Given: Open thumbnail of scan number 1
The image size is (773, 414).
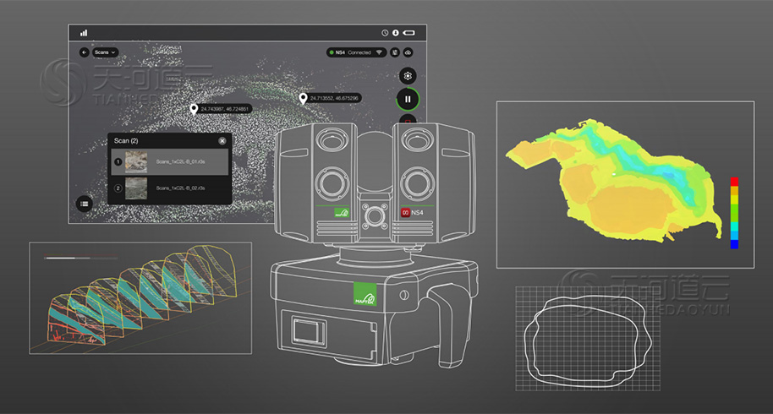Looking at the screenshot, I should pos(136,162).
